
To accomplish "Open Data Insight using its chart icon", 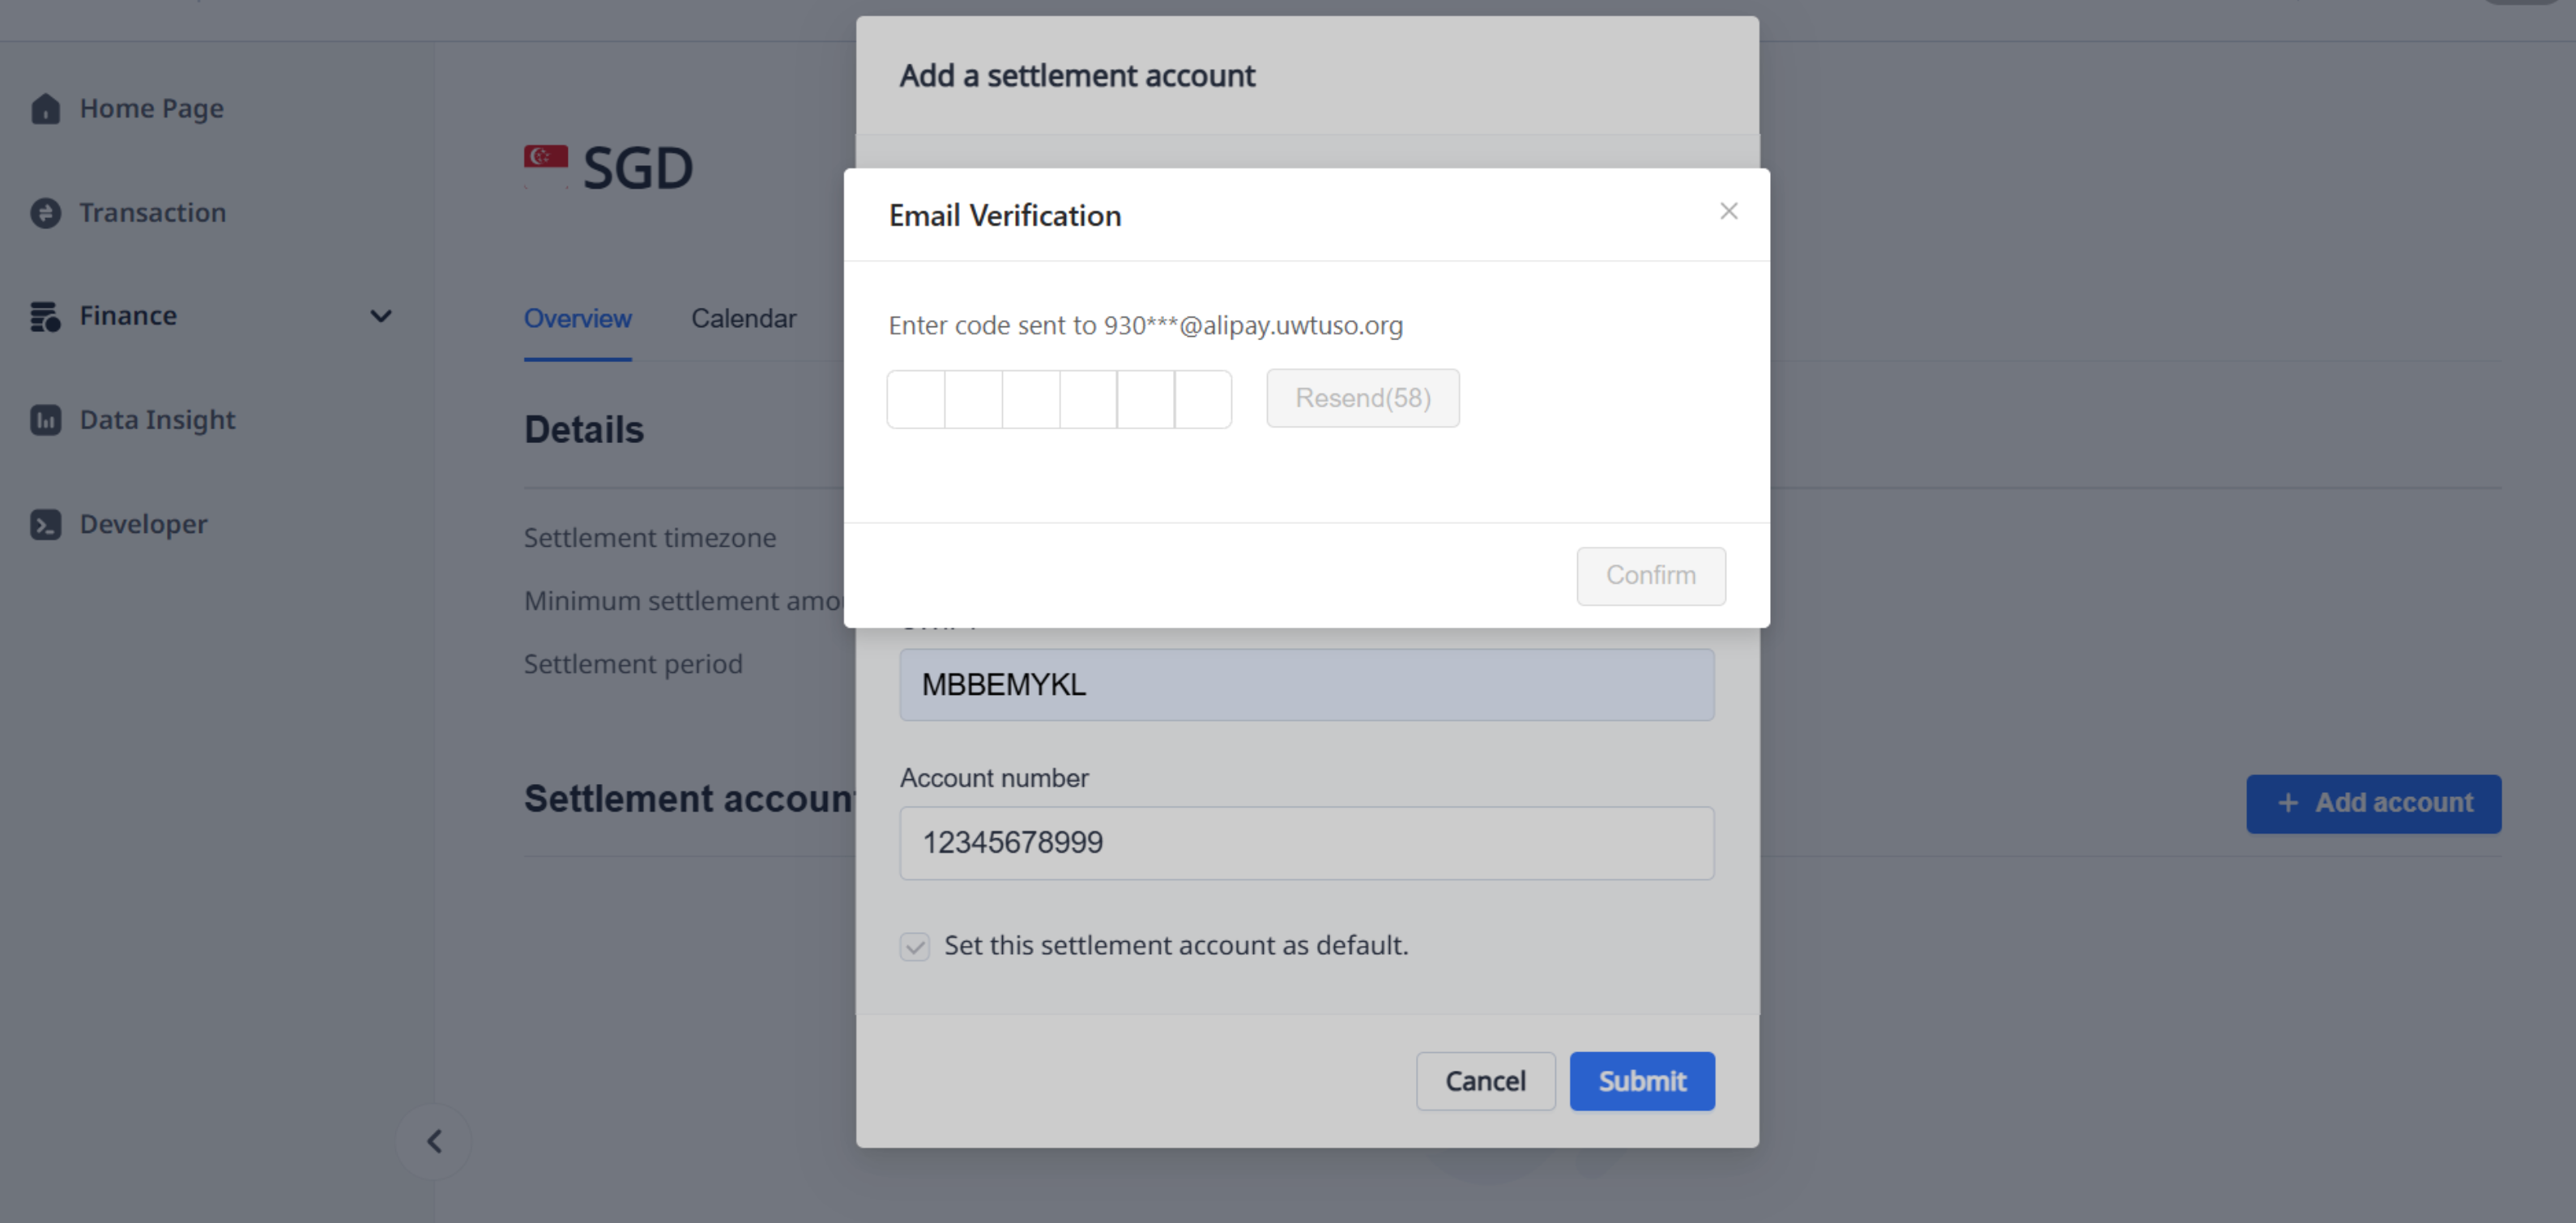I will pos(45,420).
